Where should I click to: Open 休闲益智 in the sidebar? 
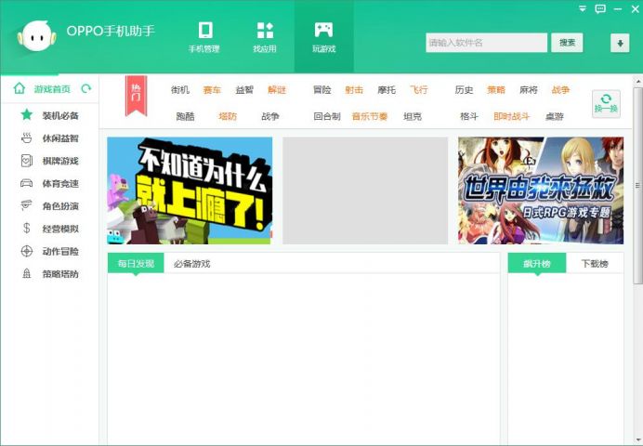pos(60,138)
